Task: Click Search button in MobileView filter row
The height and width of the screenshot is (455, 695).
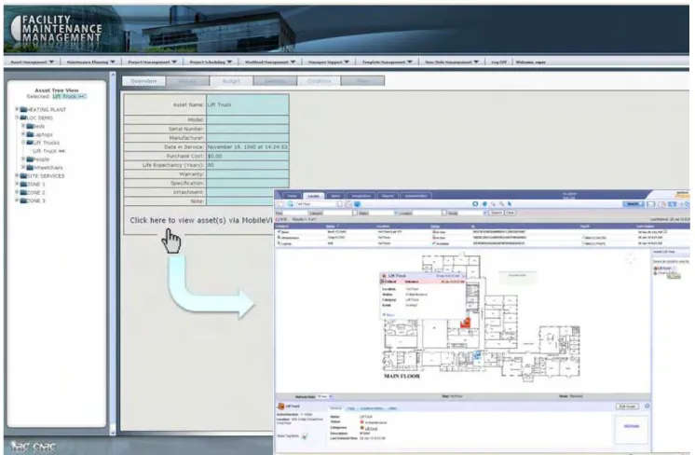Action: pyautogui.click(x=497, y=213)
